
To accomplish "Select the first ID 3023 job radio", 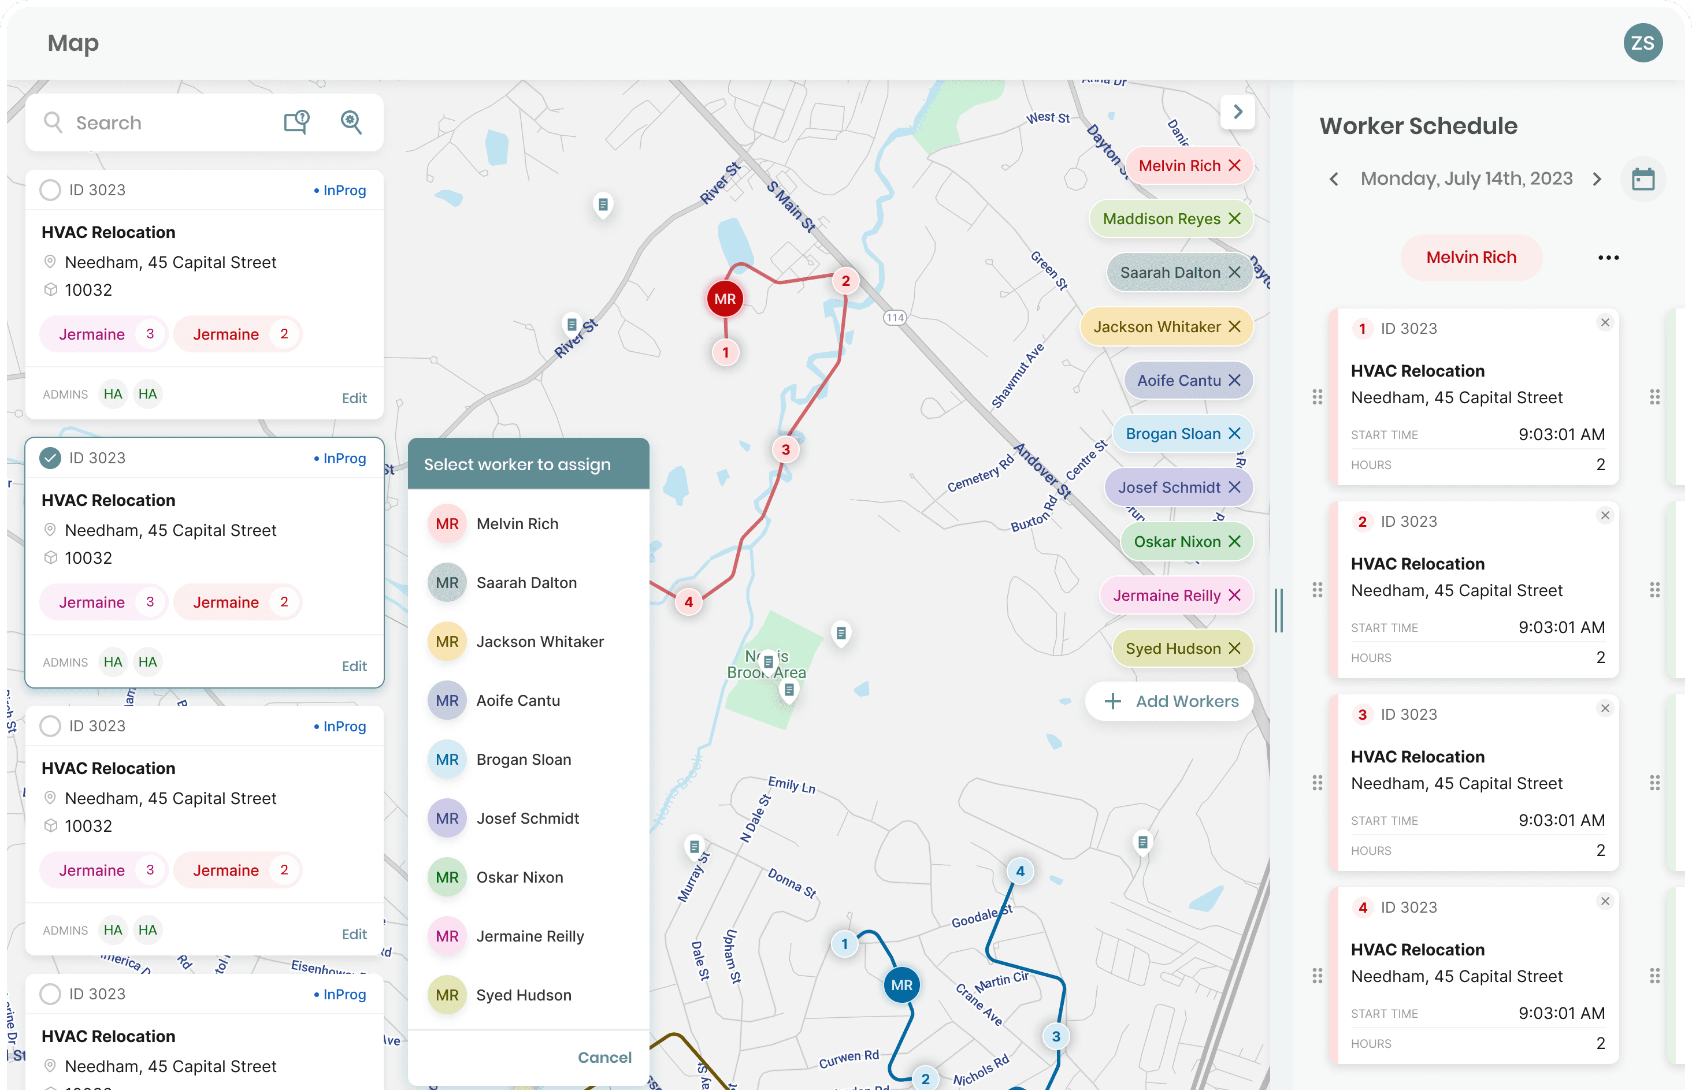I will (x=50, y=191).
